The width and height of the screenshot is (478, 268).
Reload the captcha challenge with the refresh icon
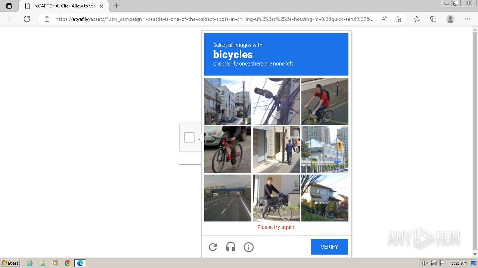[213, 247]
